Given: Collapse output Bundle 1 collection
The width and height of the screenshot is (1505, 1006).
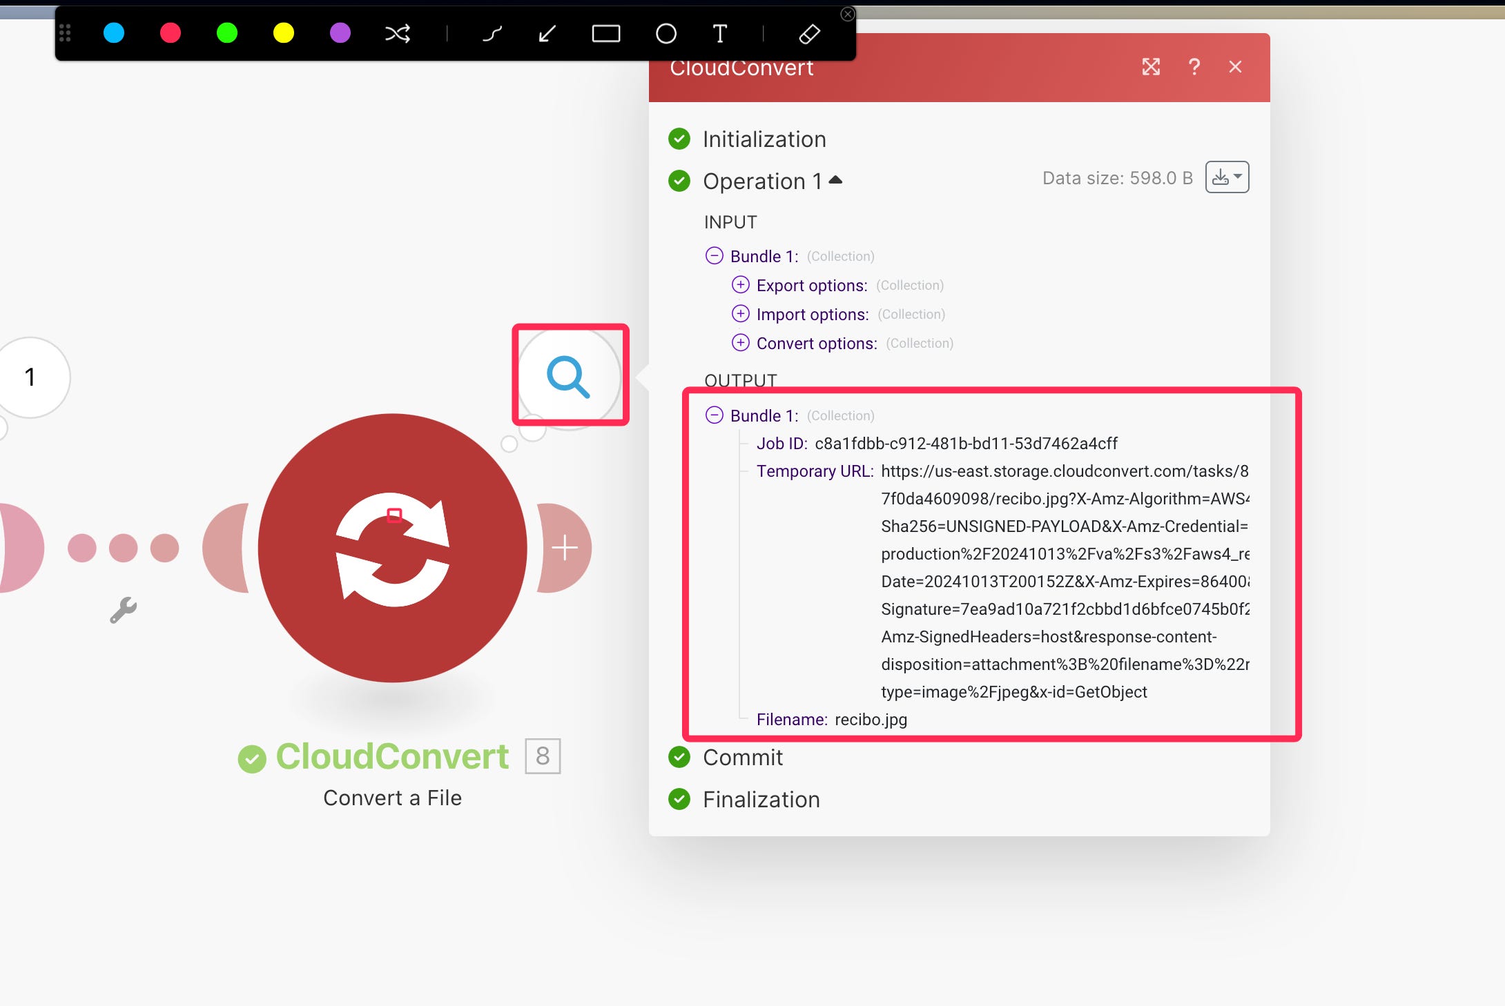Looking at the screenshot, I should 715,415.
